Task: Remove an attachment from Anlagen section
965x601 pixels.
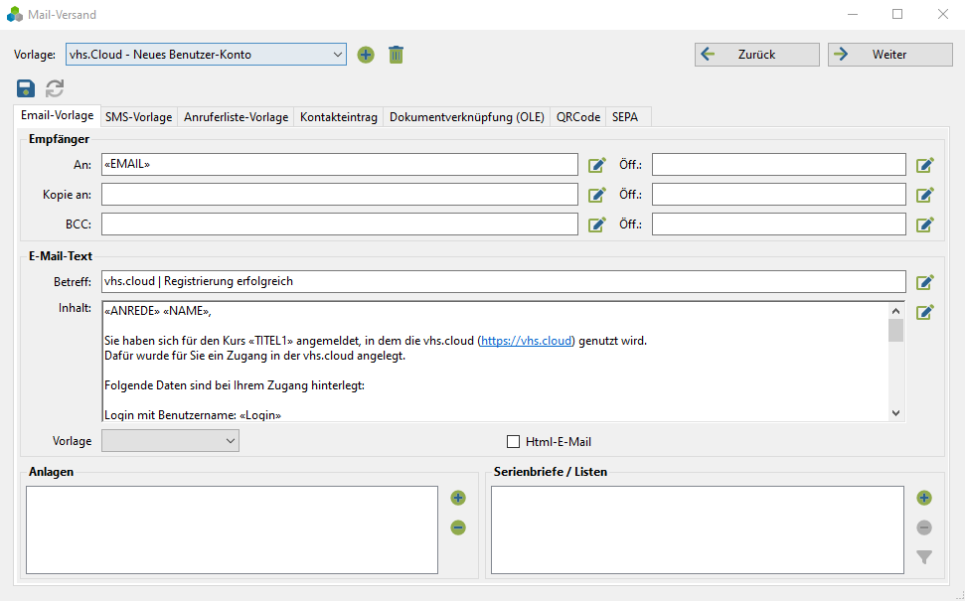Action: pyautogui.click(x=458, y=527)
